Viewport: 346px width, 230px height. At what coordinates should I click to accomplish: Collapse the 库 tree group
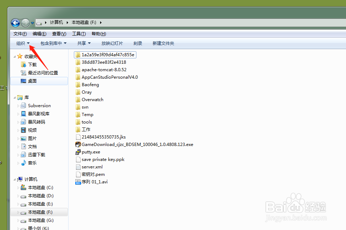(x=15, y=98)
